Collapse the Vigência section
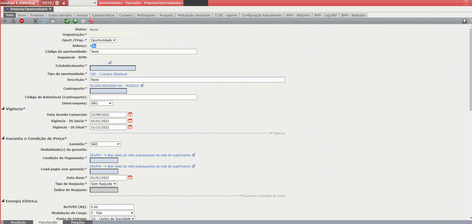Image resolution: width=472 pixels, height=224 pixels. pos(3,109)
